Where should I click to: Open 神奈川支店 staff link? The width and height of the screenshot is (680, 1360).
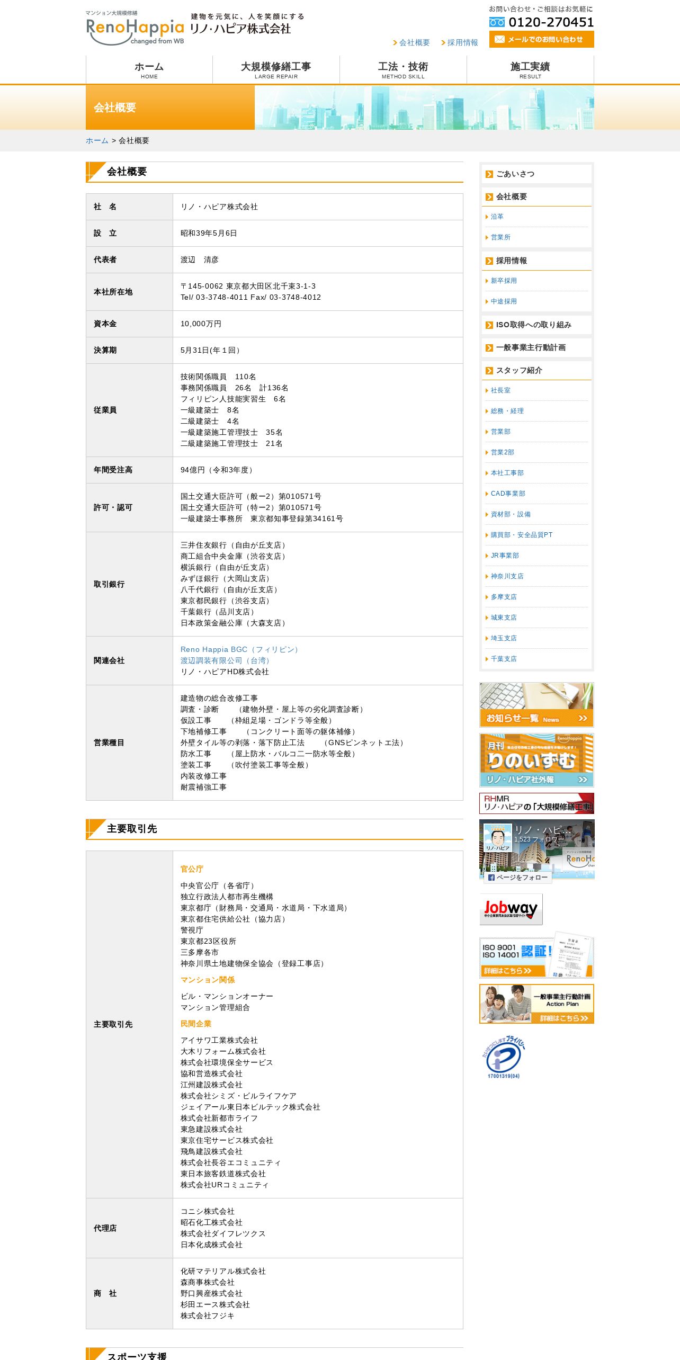pos(507,576)
